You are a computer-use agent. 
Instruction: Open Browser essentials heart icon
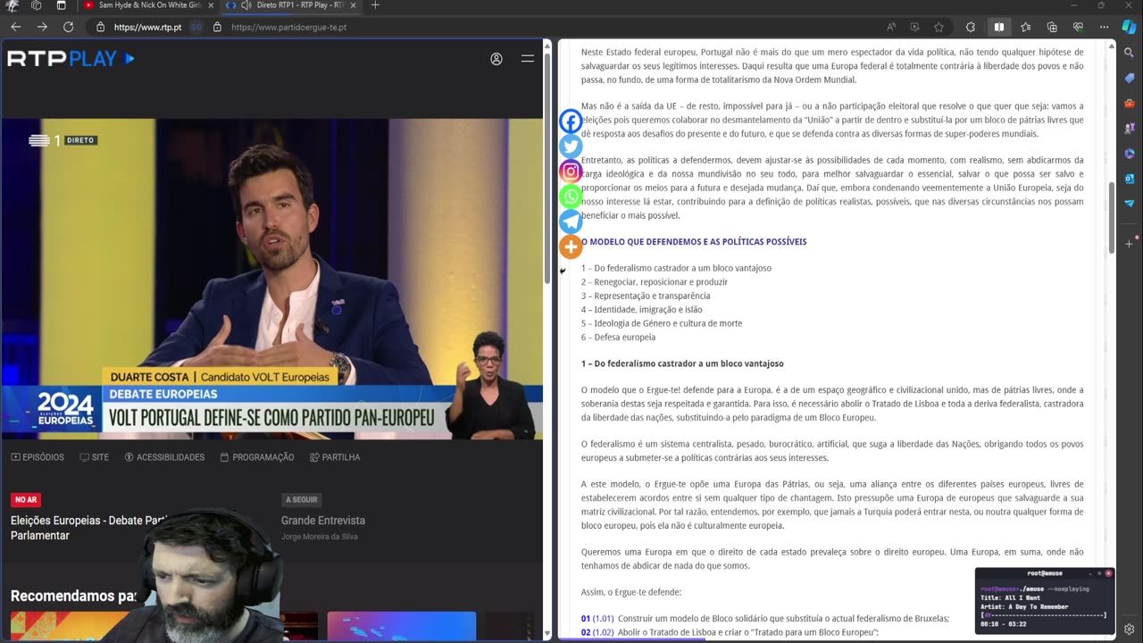pos(1078,27)
